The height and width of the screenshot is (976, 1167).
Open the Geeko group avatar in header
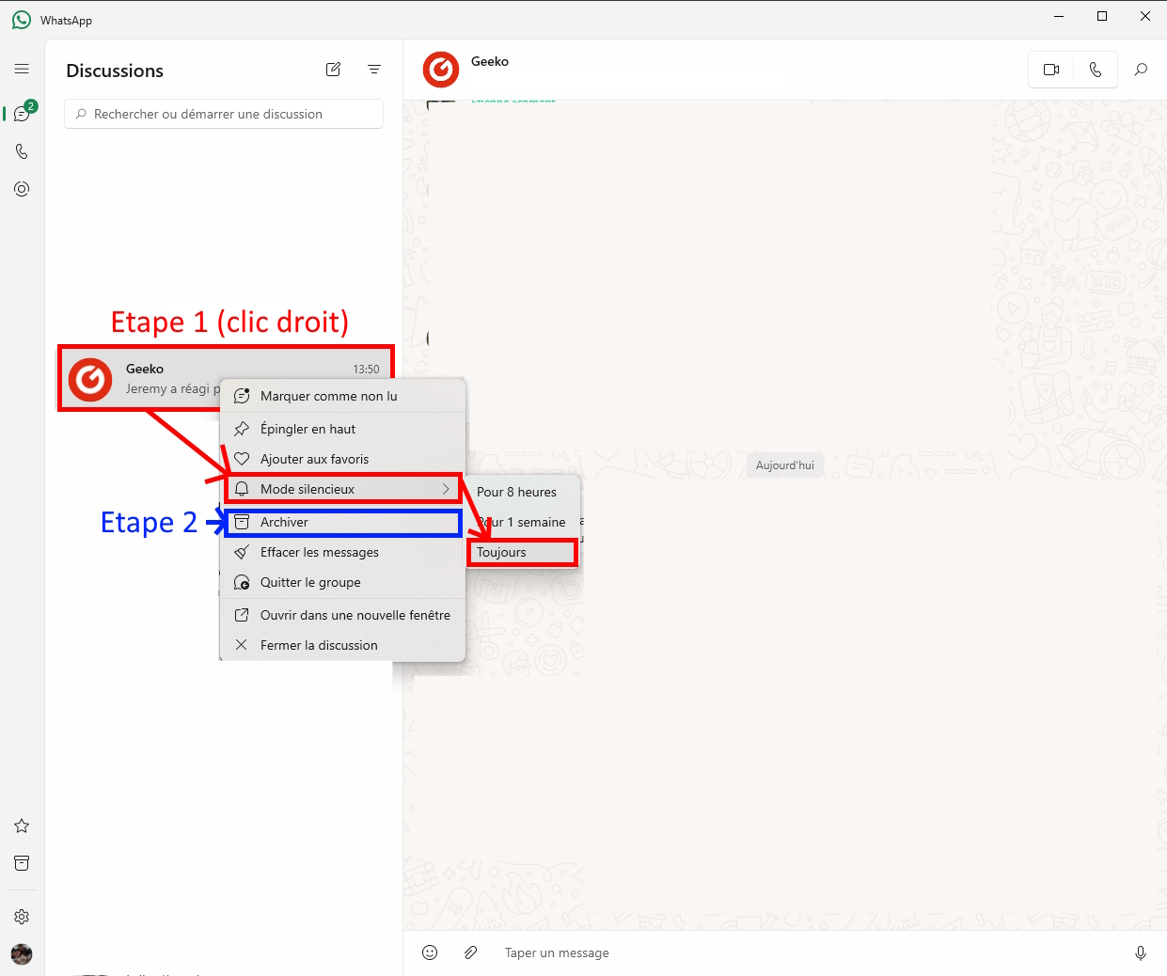pos(441,70)
